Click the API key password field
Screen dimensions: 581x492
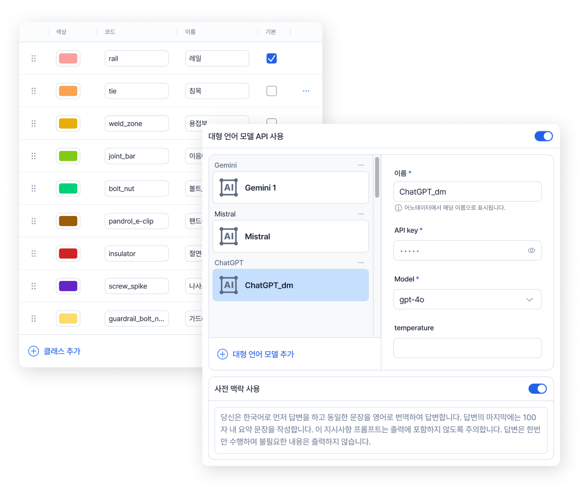tap(467, 251)
